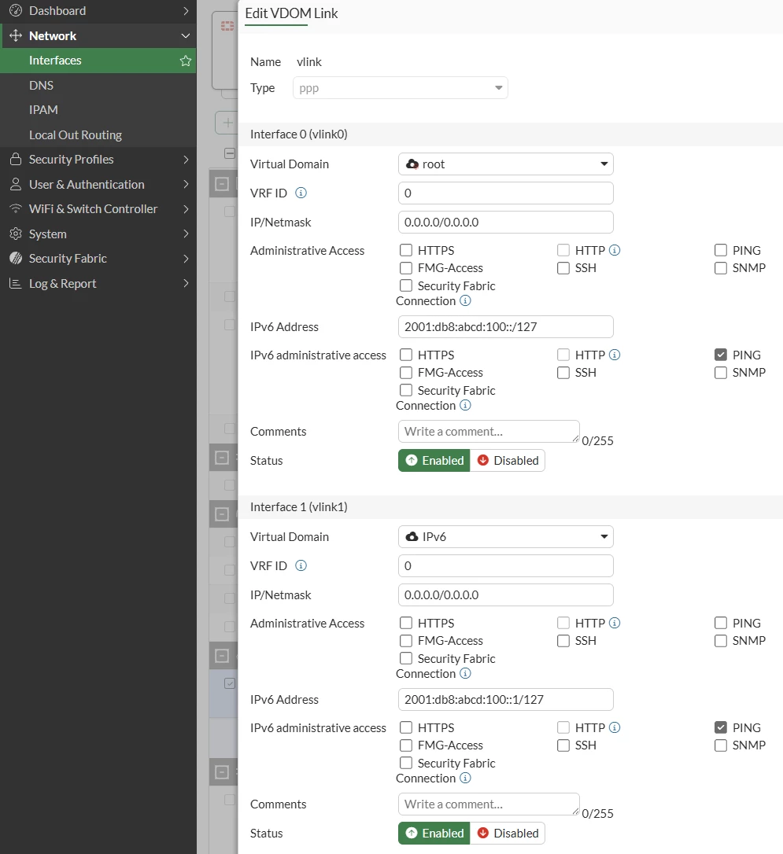
Task: Set Interface 0 status to Disabled
Action: tap(508, 460)
